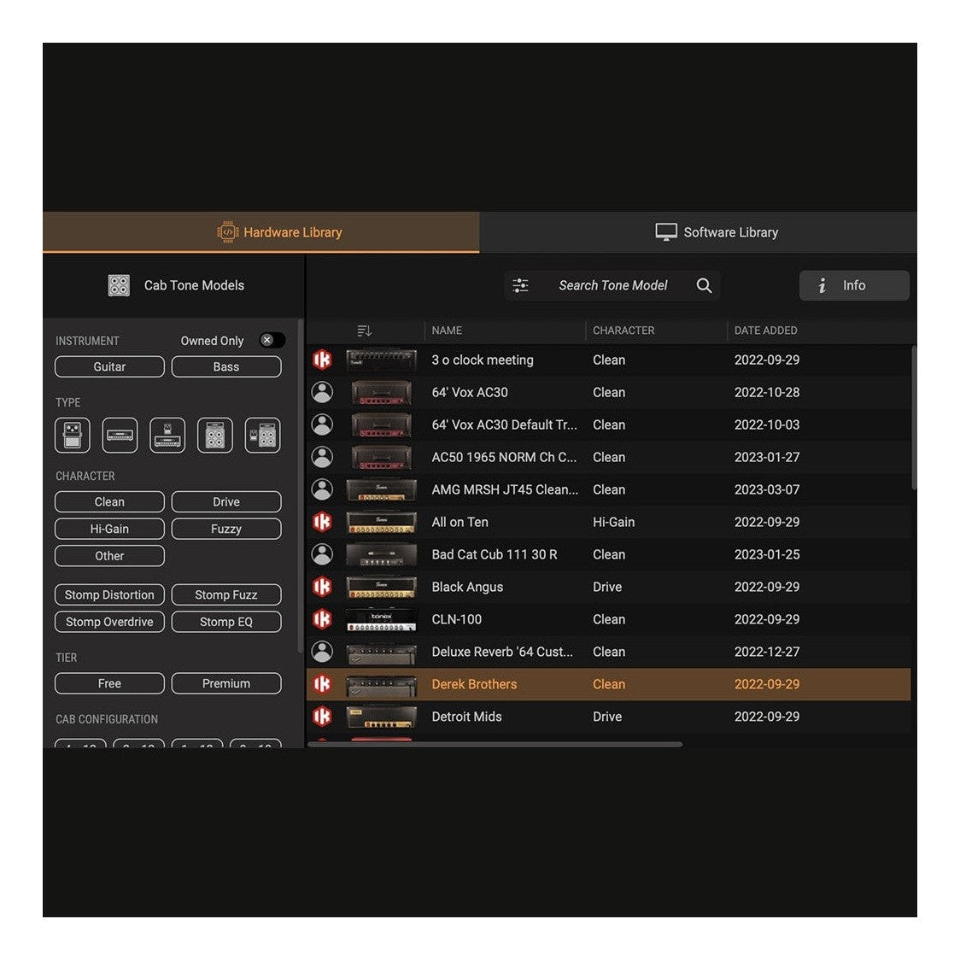Click the search magnifier icon

tap(704, 285)
